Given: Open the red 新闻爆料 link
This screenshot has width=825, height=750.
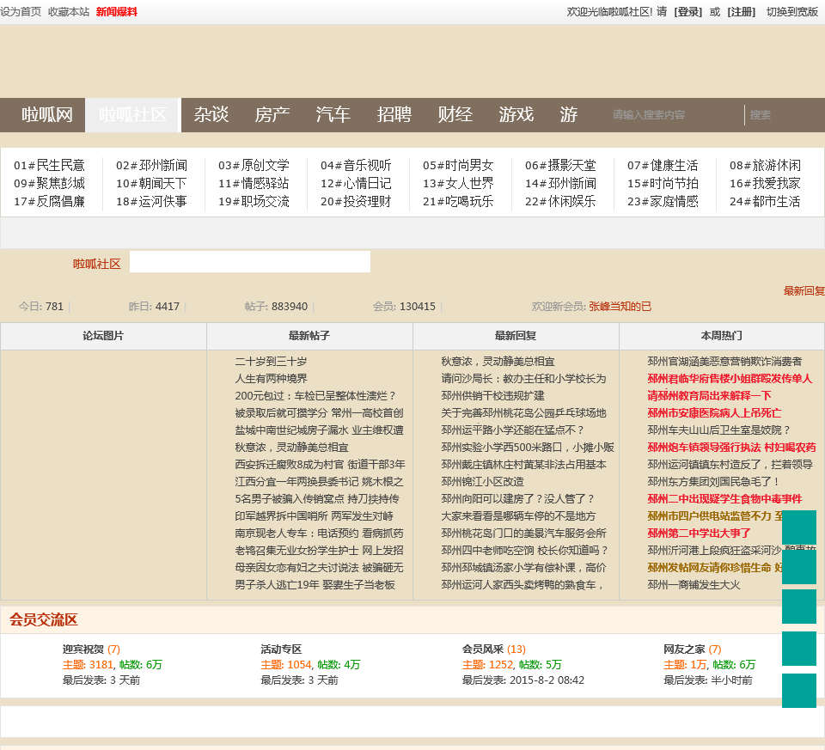Looking at the screenshot, I should click(116, 12).
